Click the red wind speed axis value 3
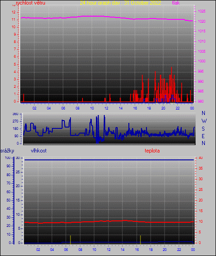Viewport: 216px width, 256px height. [x=15, y=79]
